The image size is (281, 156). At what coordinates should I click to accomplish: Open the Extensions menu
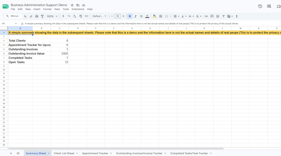pyautogui.click(x=78, y=9)
